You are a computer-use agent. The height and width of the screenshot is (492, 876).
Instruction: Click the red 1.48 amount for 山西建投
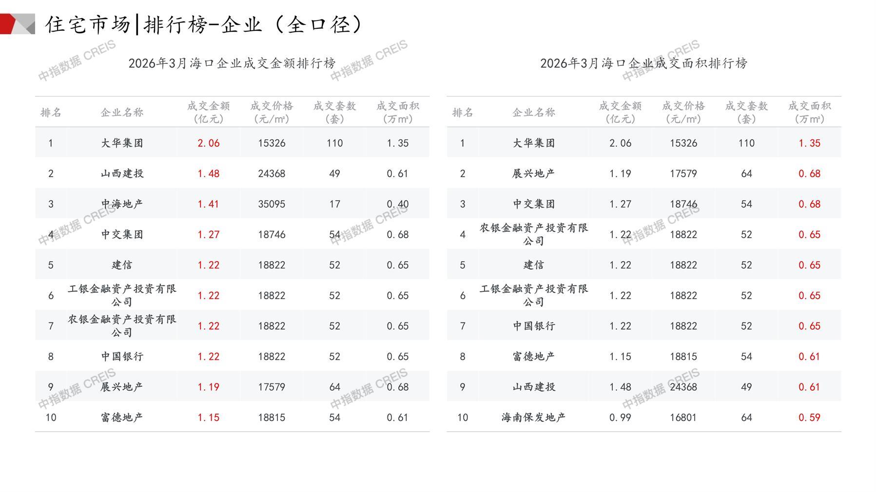point(208,173)
